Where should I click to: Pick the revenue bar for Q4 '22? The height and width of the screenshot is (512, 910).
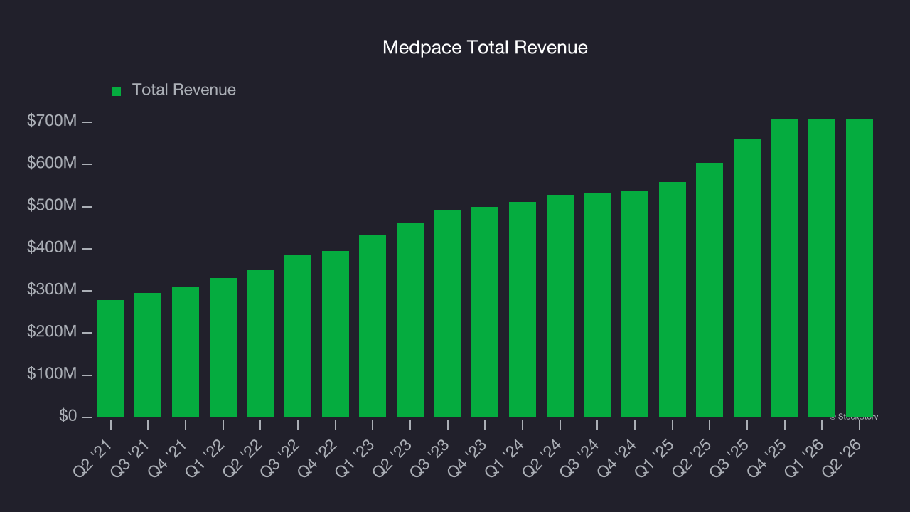pyautogui.click(x=336, y=334)
